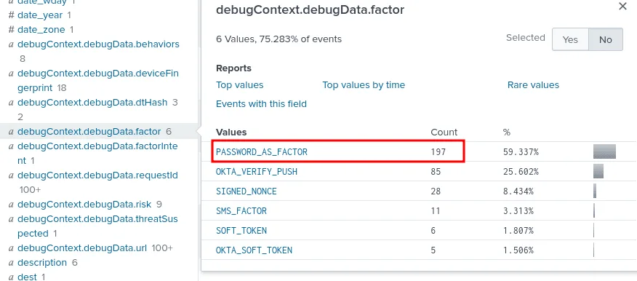Click the 85 count for OKTA_VERIFY_PUSH
Image resolution: width=637 pixels, height=281 pixels.
(x=436, y=172)
